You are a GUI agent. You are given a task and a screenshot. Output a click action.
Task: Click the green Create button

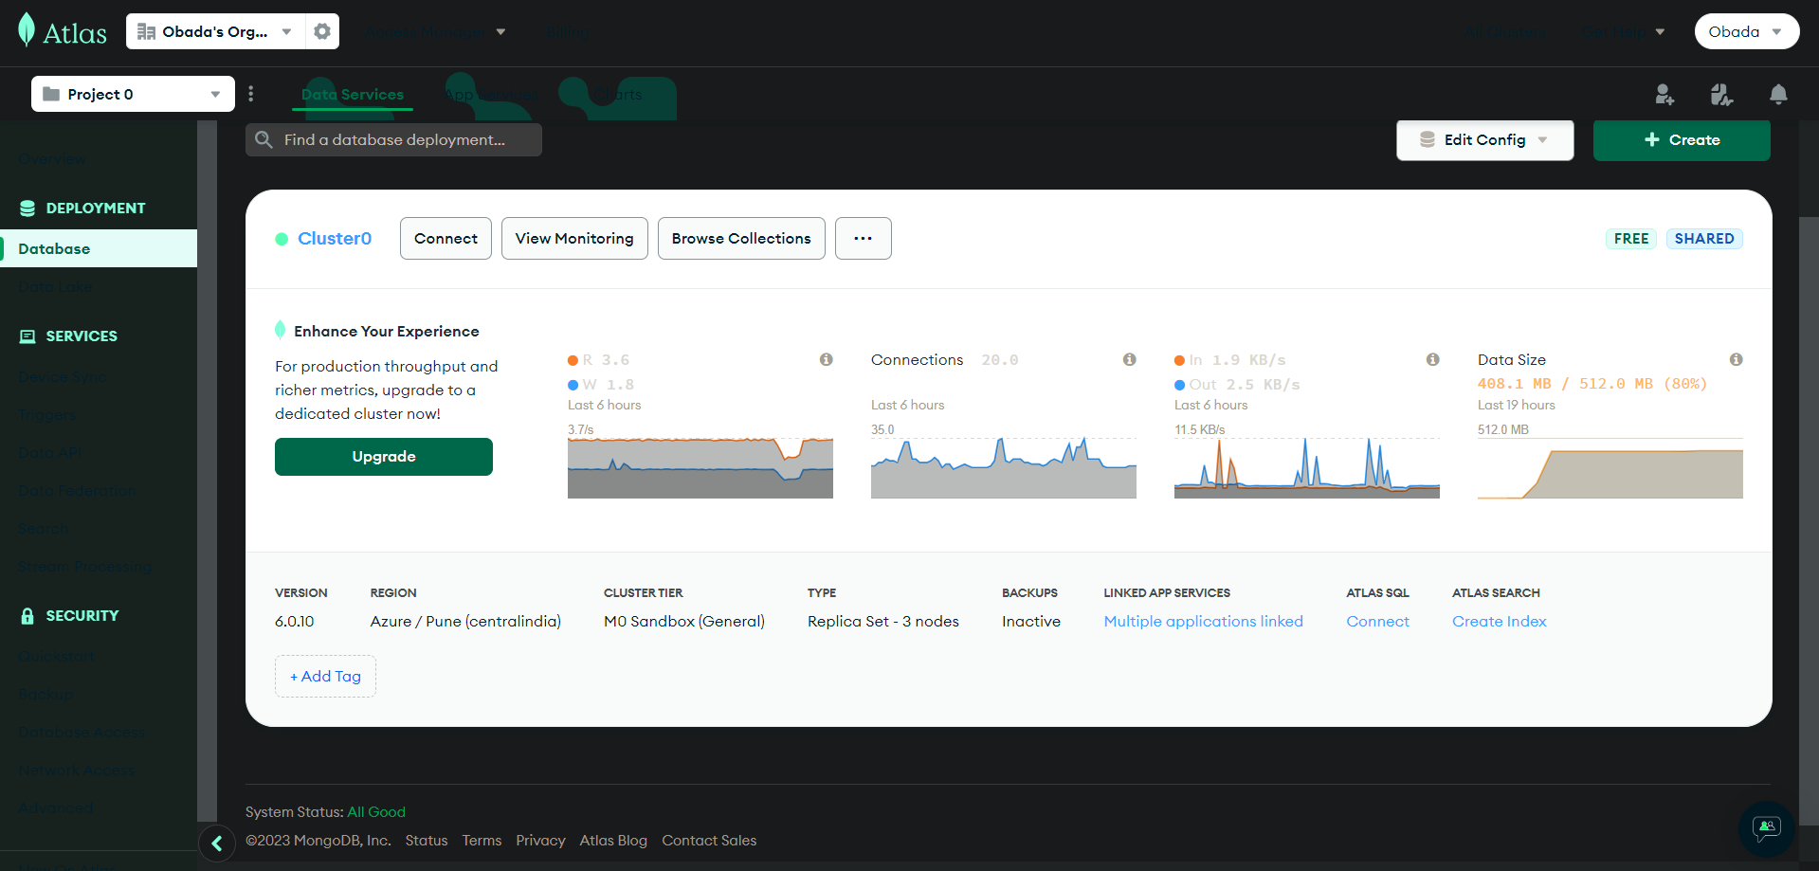pos(1682,139)
